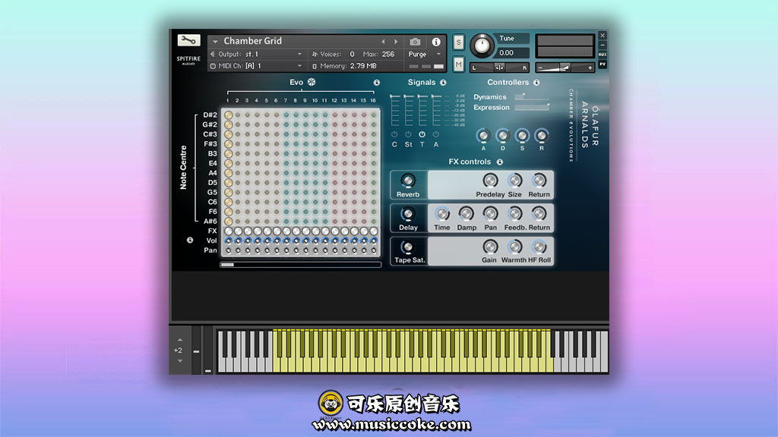778x437 pixels.
Task: Adjust the Expression slider
Action: coord(532,108)
